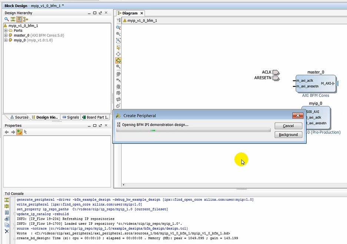Expand the Ports folder in hierarchy

tap(6, 31)
